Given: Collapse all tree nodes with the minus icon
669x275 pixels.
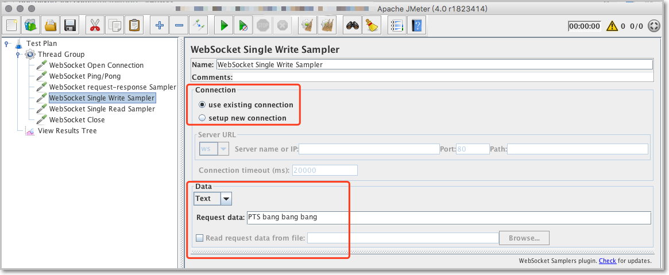Looking at the screenshot, I should click(179, 26).
